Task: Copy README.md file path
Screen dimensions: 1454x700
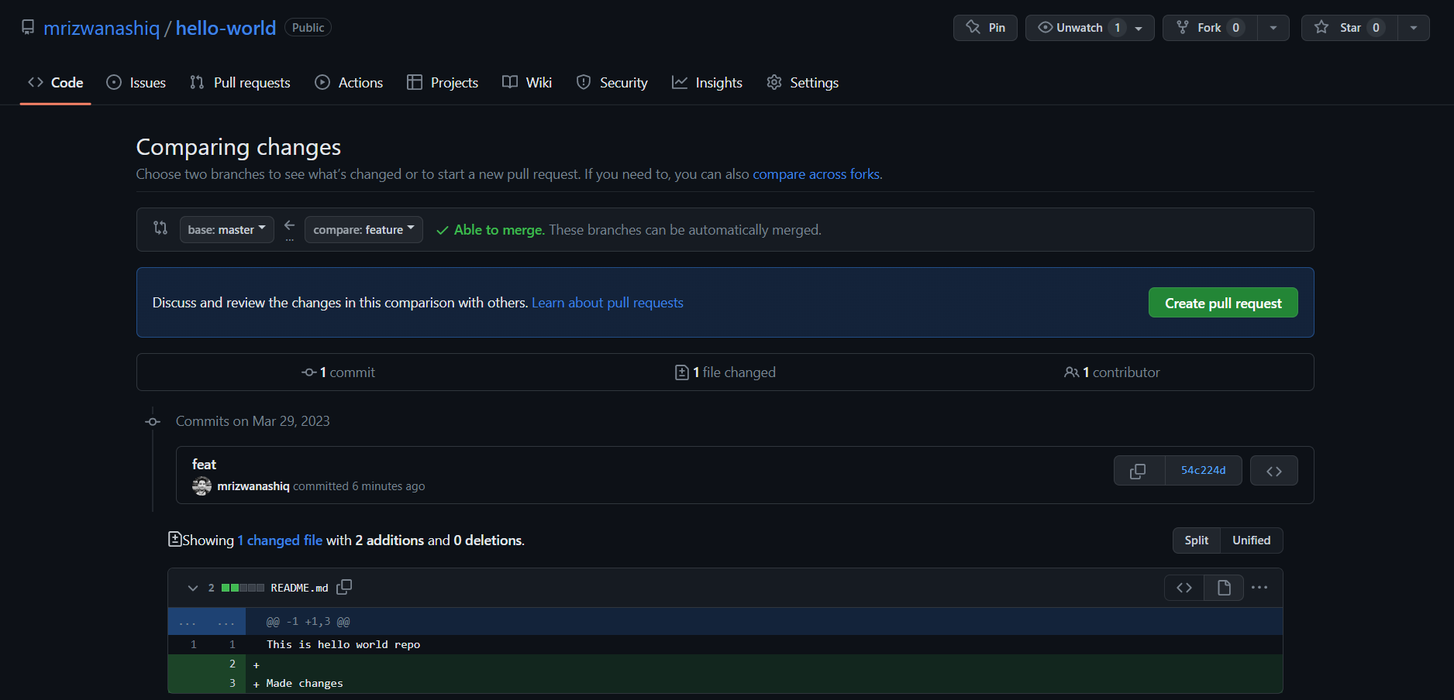Action: tap(345, 587)
